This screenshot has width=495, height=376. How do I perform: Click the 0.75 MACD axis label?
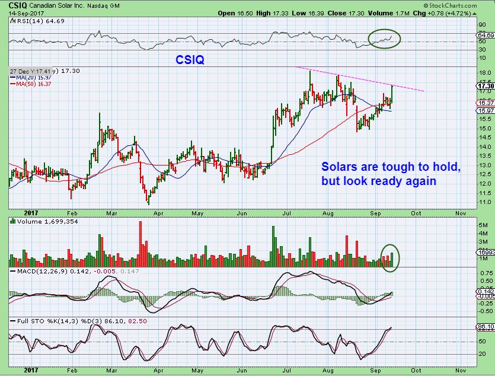[486, 273]
